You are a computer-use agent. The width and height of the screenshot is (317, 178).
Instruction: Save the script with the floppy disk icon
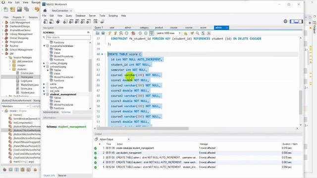(x=103, y=33)
